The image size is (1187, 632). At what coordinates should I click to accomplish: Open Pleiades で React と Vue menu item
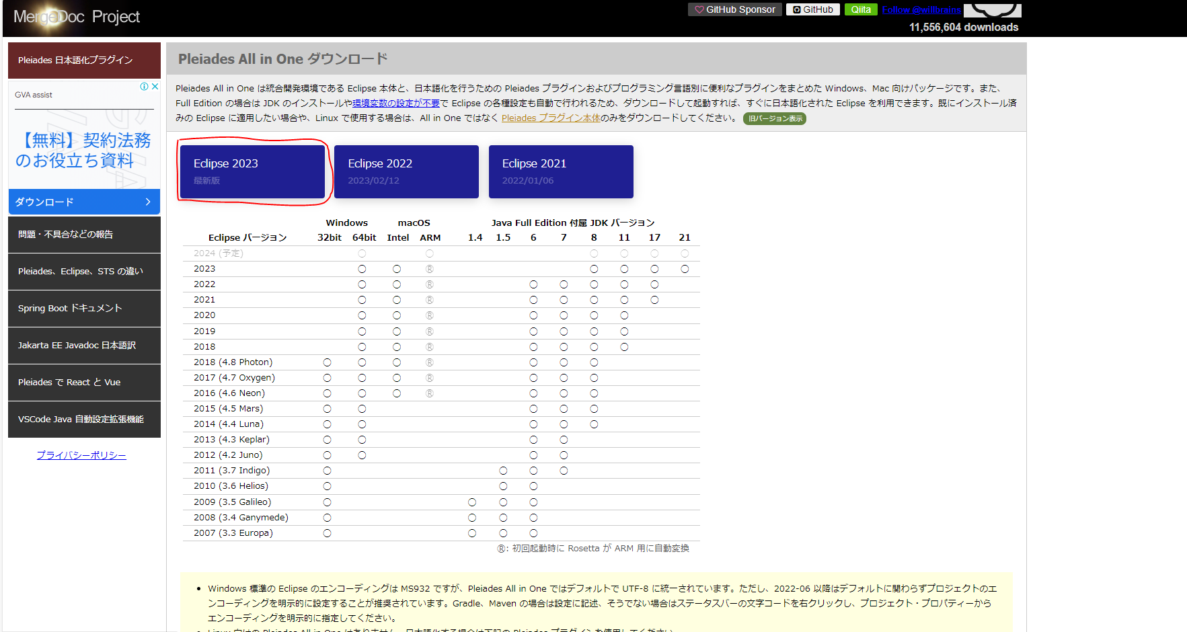[x=84, y=382]
